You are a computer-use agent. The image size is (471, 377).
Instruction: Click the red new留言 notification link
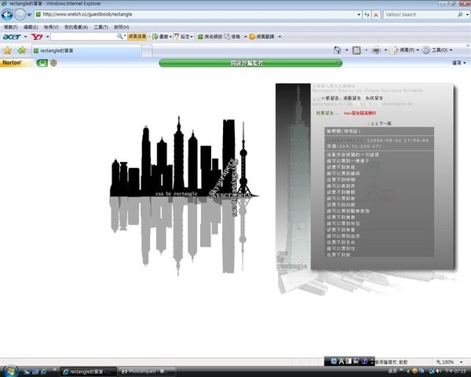pyautogui.click(x=360, y=113)
